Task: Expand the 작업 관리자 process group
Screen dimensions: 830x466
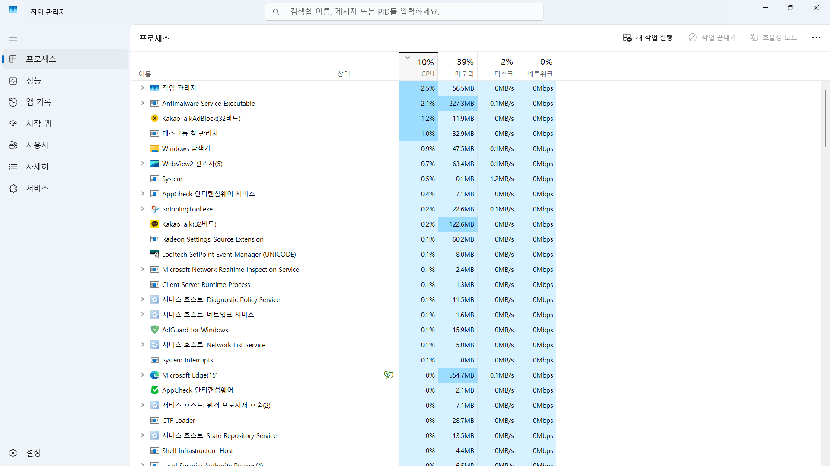Action: click(142, 88)
